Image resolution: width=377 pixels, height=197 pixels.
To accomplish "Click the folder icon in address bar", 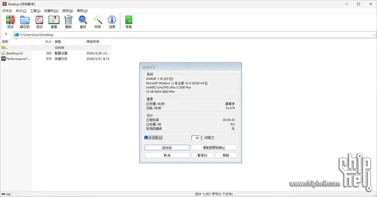I will (17, 35).
